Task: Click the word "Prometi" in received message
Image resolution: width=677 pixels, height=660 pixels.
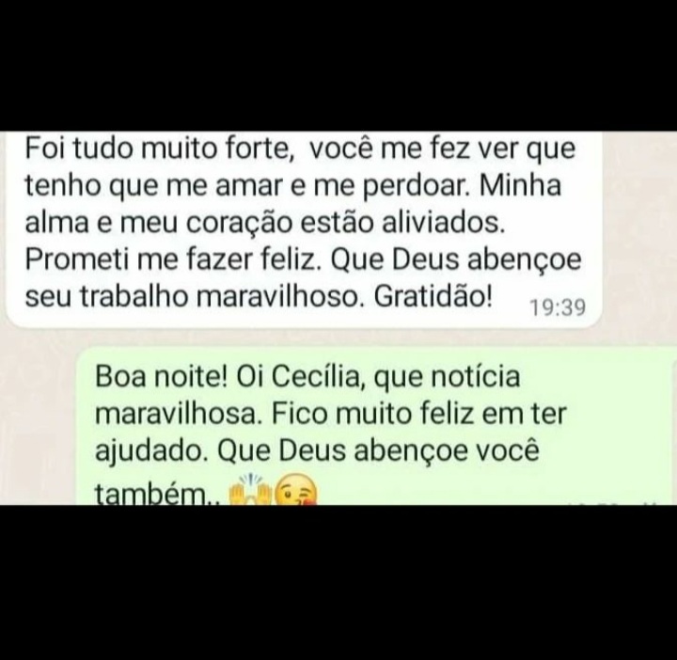Action: tap(78, 259)
